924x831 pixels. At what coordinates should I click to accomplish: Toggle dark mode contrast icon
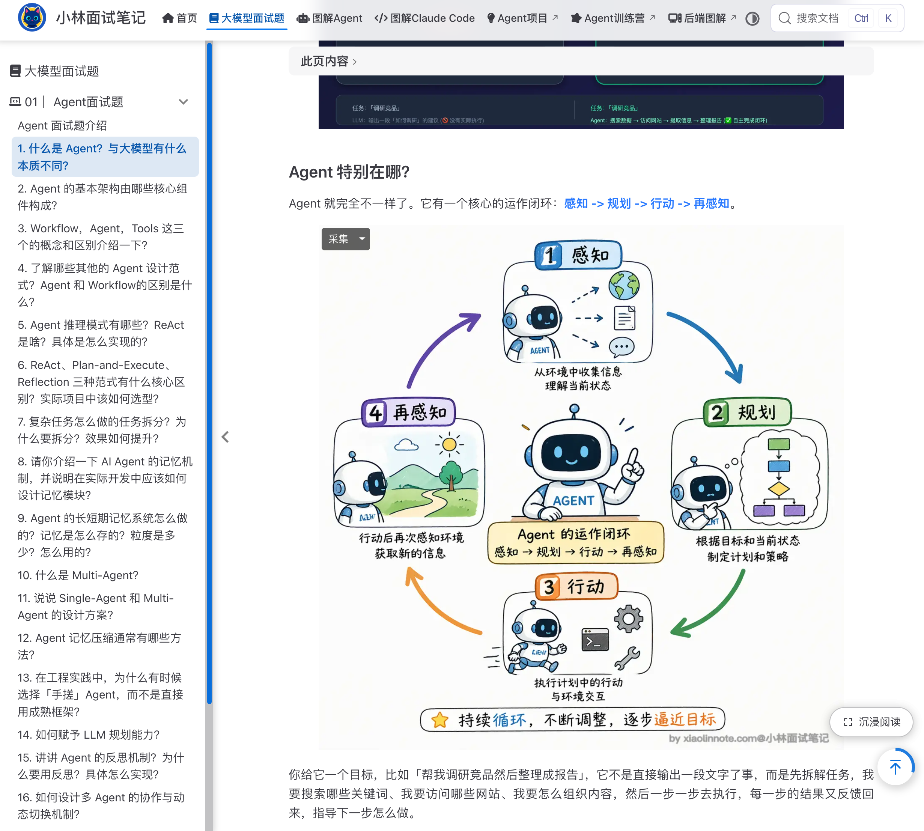(x=752, y=19)
